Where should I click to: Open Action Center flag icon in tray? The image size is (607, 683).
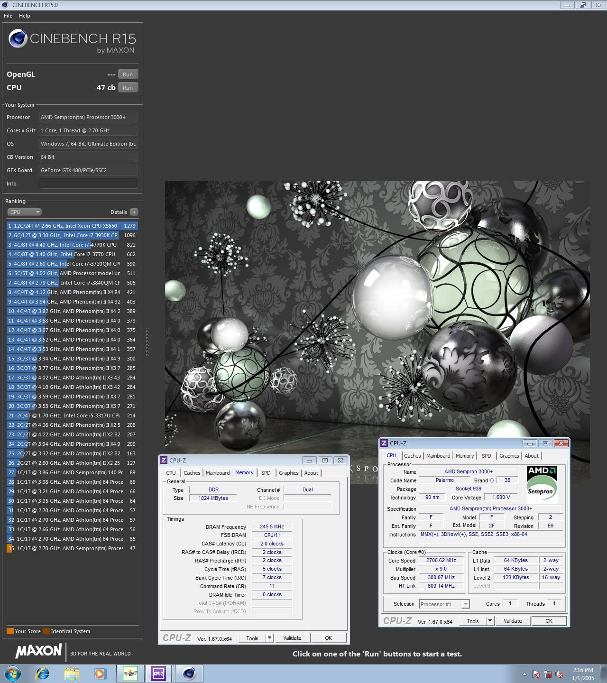(x=536, y=674)
